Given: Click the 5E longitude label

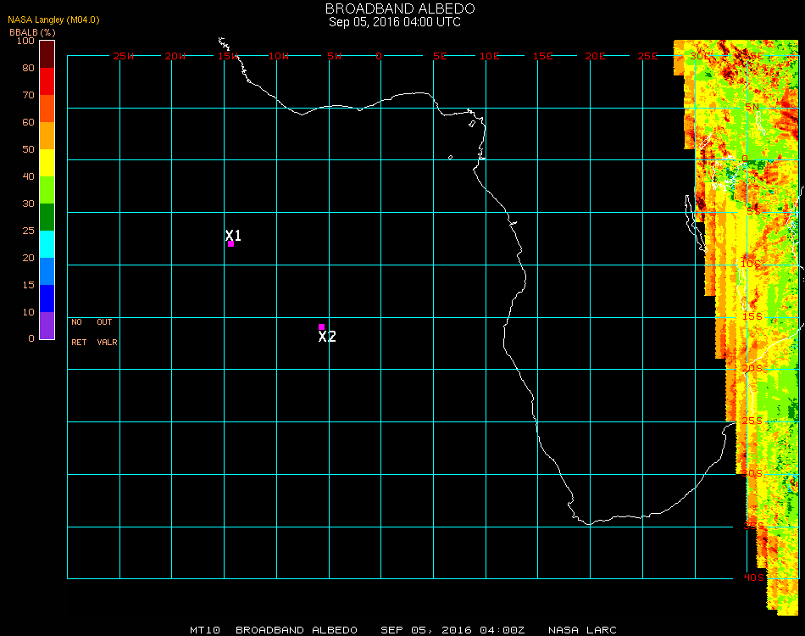Looking at the screenshot, I should pyautogui.click(x=440, y=56).
